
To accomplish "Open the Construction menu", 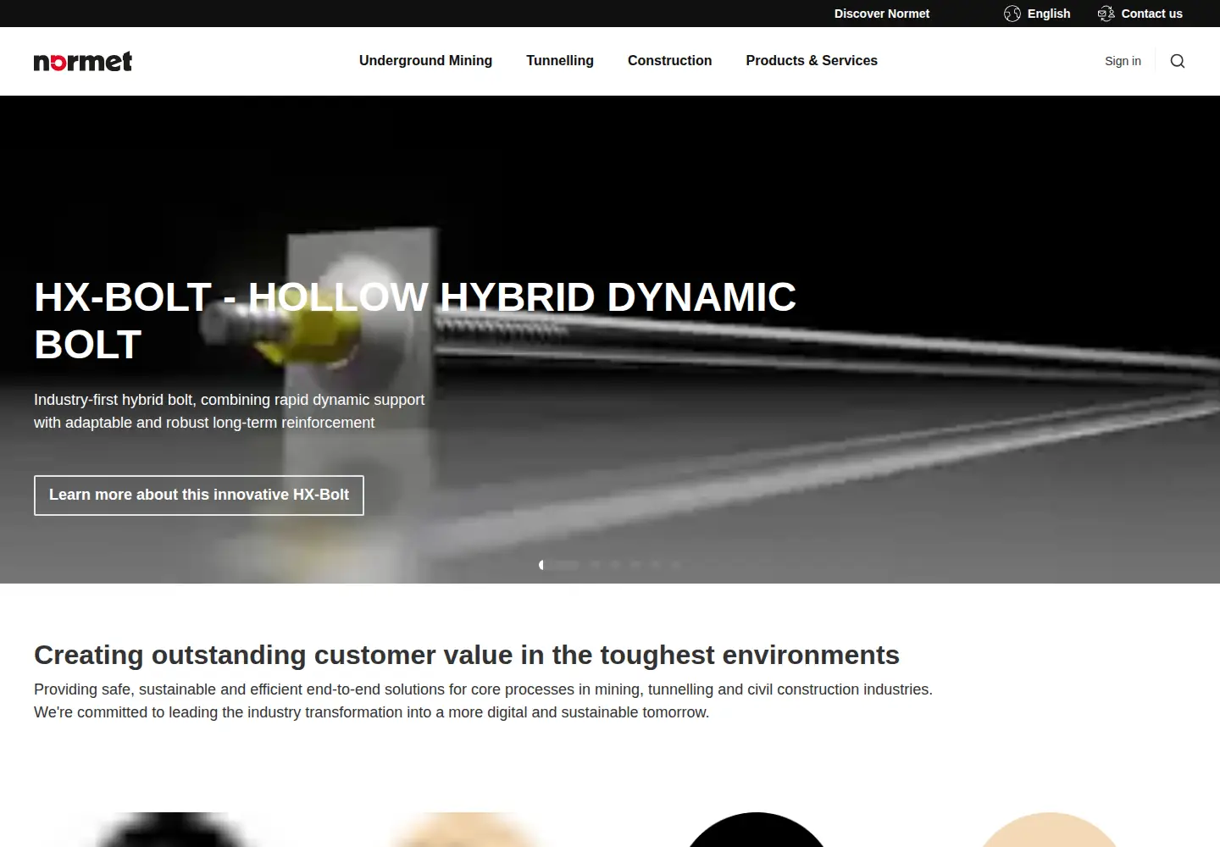I will point(670,61).
